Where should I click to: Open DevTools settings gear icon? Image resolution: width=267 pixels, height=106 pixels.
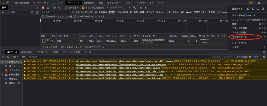click(259, 3)
